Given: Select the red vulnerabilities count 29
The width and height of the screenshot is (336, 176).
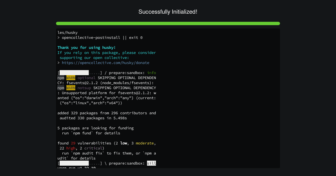Looking at the screenshot, I should pos(73,143).
